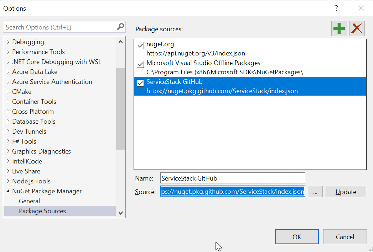Expand the CMake node
The width and height of the screenshot is (373, 252).
point(8,92)
